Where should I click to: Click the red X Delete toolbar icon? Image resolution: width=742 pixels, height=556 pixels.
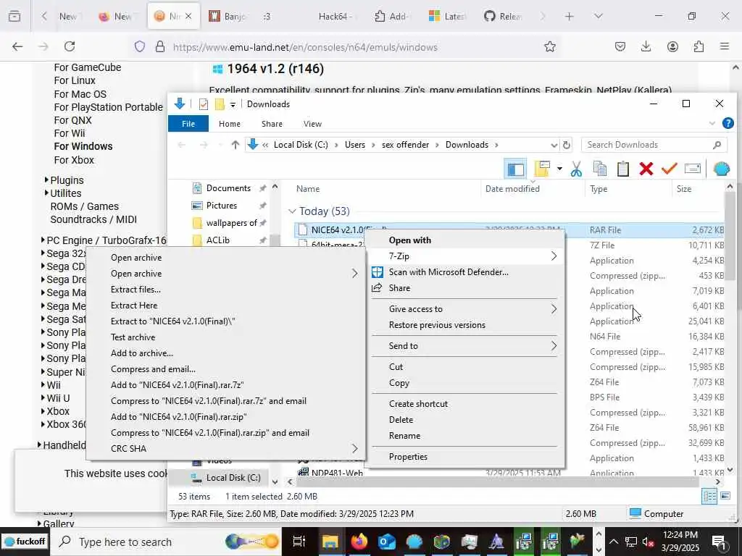click(646, 169)
